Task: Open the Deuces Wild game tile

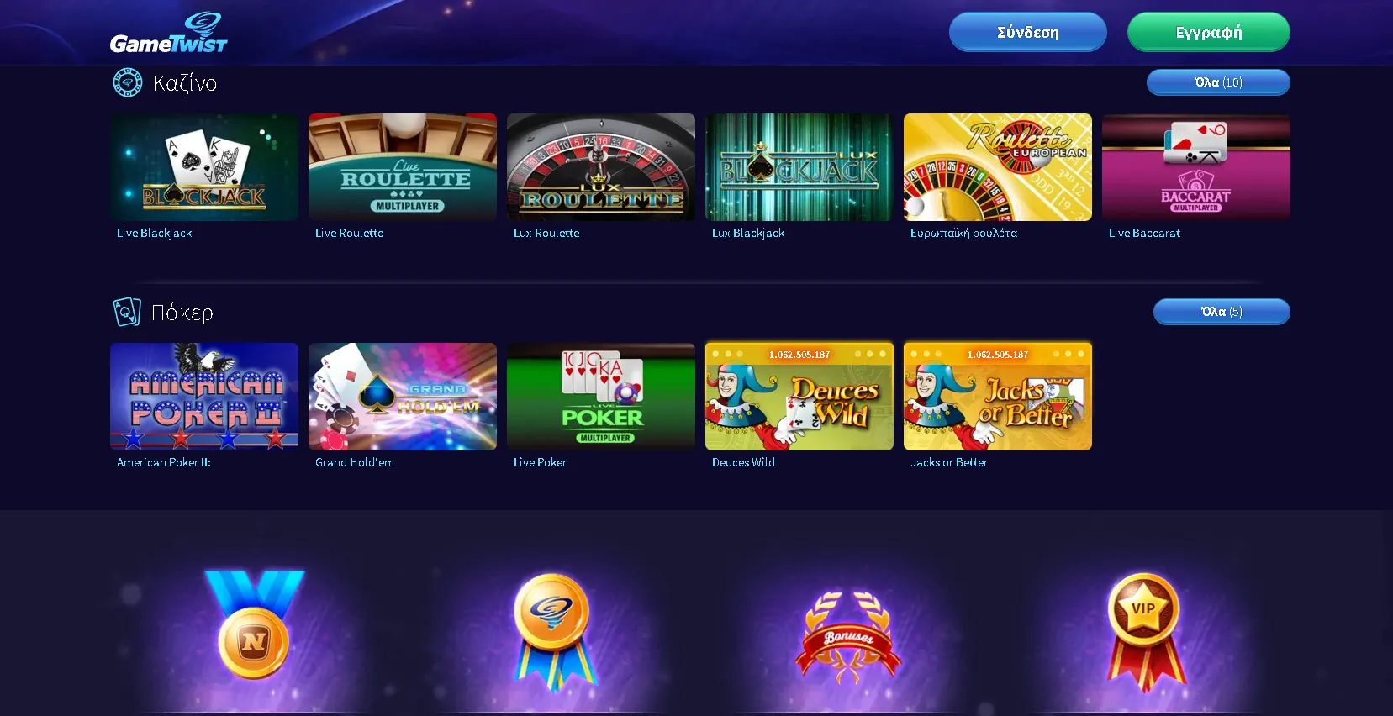Action: [799, 397]
